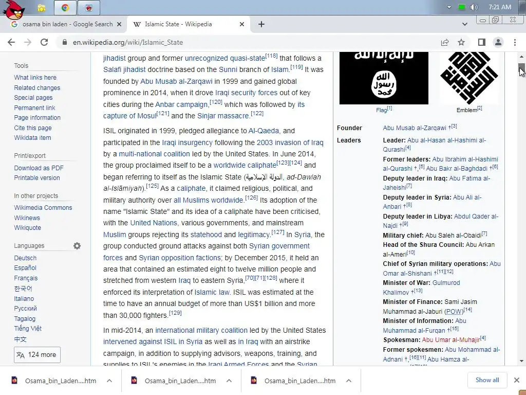
Task: Click Show all downloads
Action: coord(487,380)
